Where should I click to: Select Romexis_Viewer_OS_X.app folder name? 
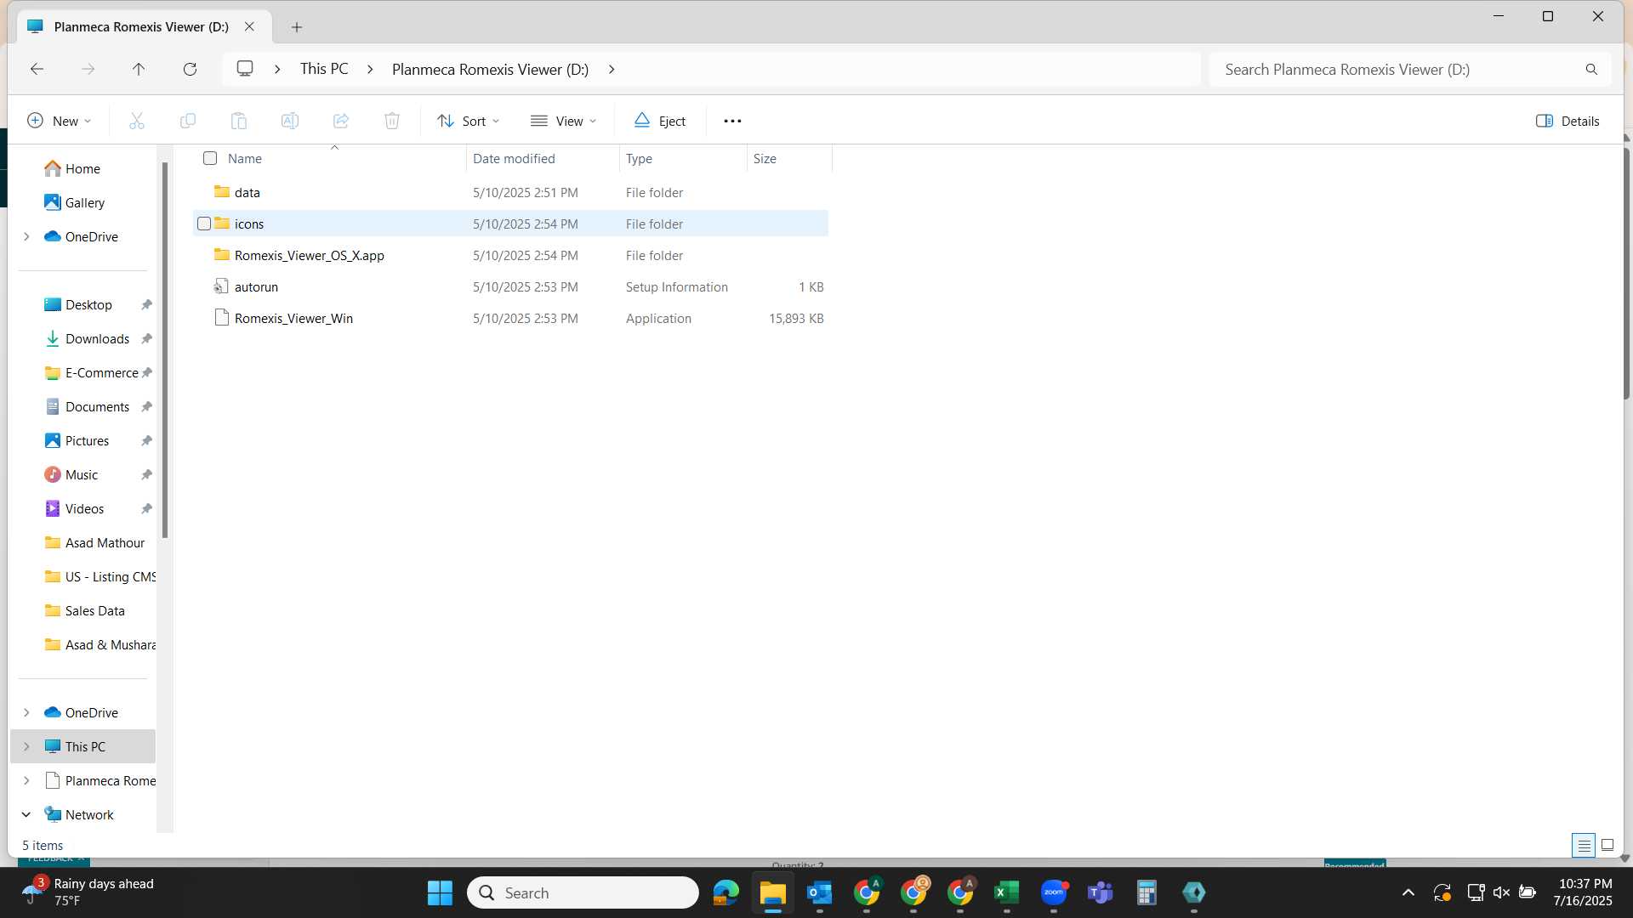click(310, 255)
